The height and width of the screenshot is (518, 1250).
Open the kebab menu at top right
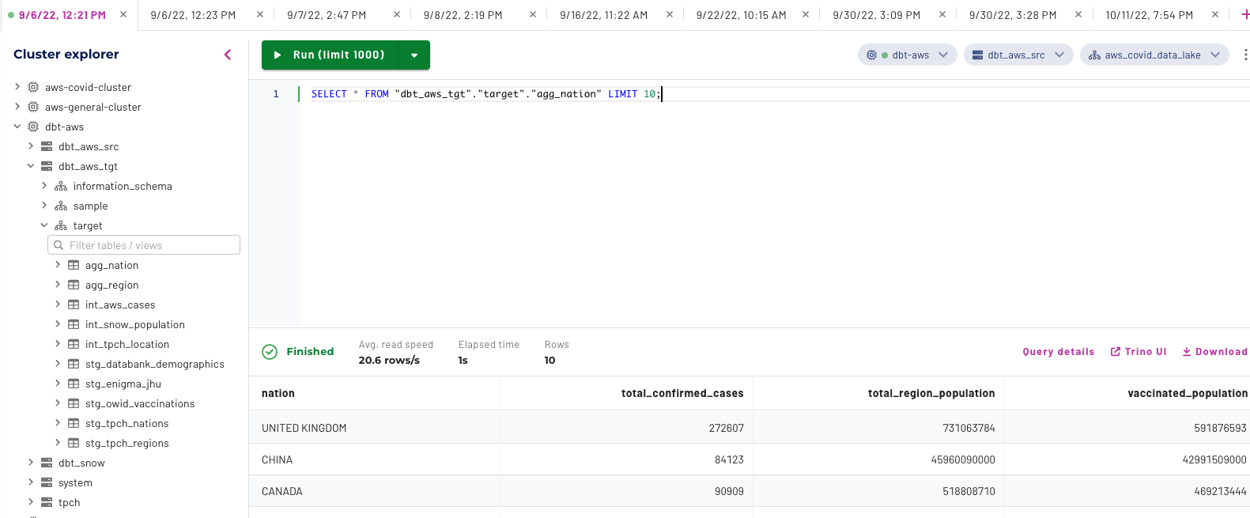click(1245, 55)
